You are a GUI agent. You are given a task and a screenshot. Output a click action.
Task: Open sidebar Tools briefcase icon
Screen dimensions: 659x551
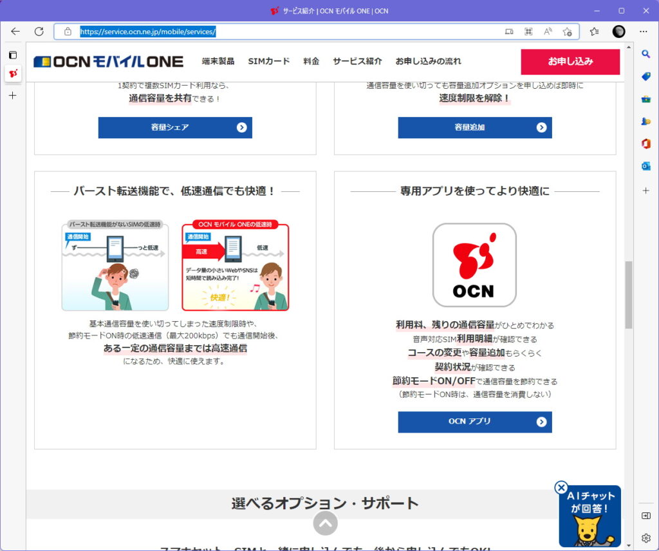coord(646,99)
